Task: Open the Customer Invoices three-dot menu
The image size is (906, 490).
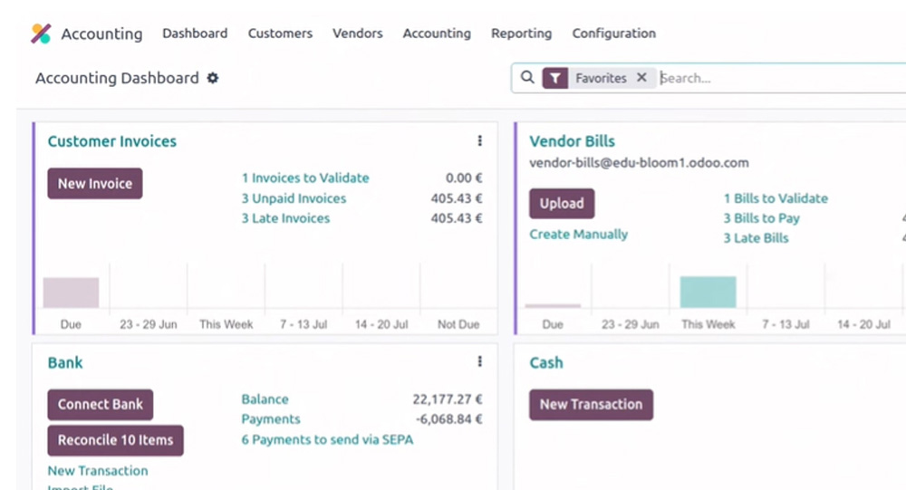Action: [479, 141]
